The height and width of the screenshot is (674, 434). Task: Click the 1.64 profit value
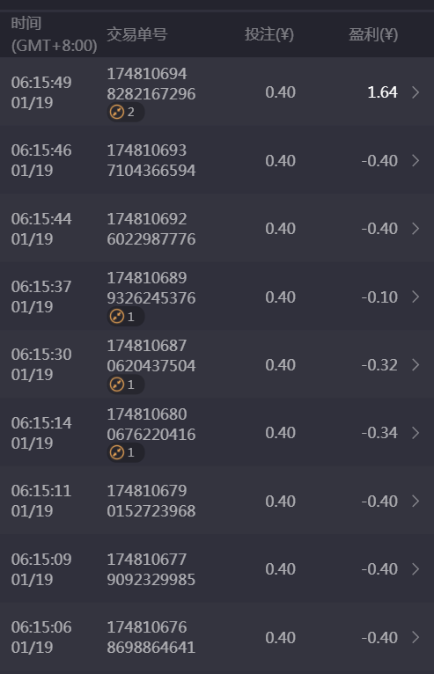click(x=382, y=92)
